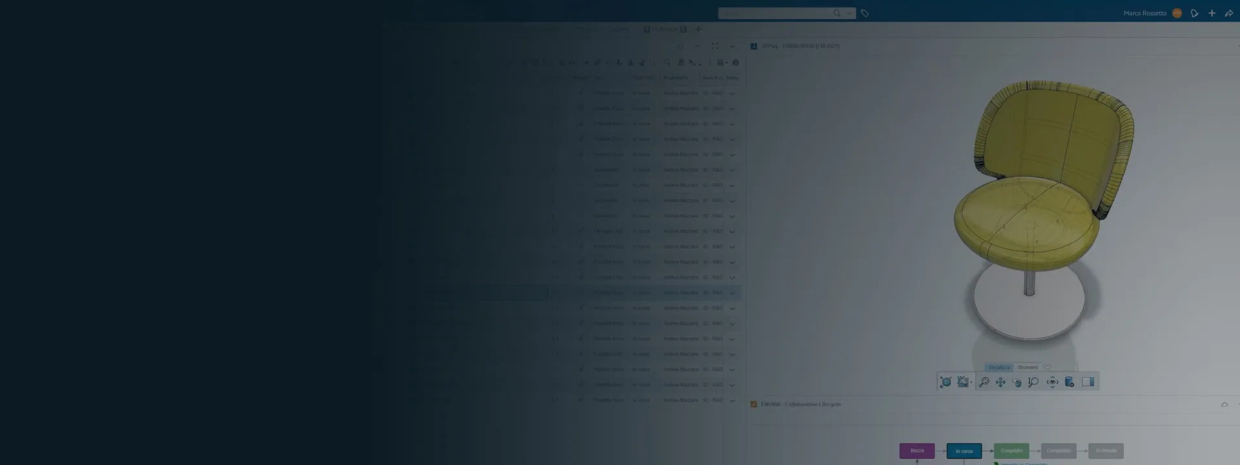Click the In corso lifecycle state
This screenshot has width=1240, height=465.
coord(964,451)
